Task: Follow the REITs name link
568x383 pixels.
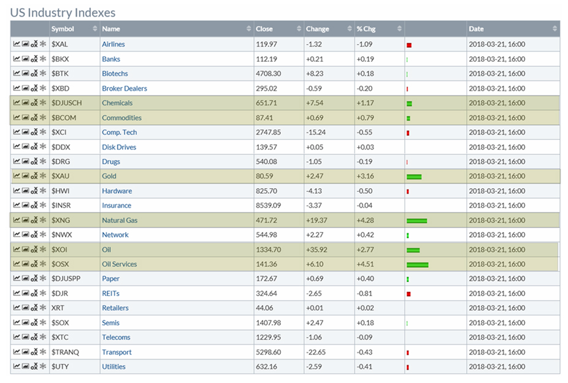Action: click(x=110, y=294)
